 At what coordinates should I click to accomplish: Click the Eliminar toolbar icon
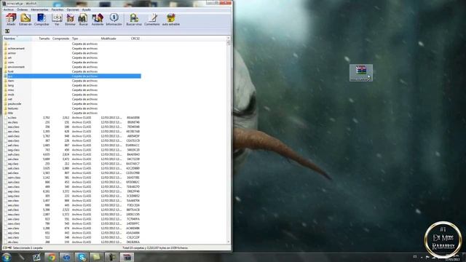[70, 20]
